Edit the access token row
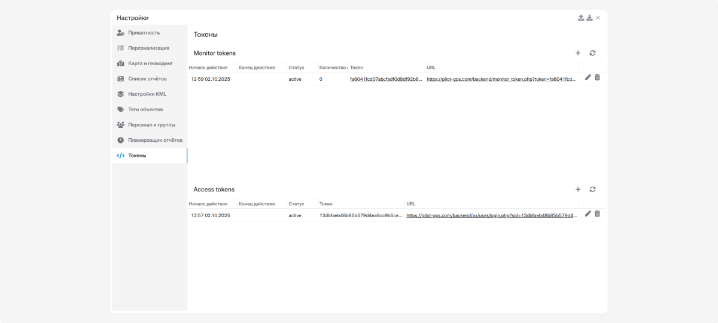 [588, 214]
